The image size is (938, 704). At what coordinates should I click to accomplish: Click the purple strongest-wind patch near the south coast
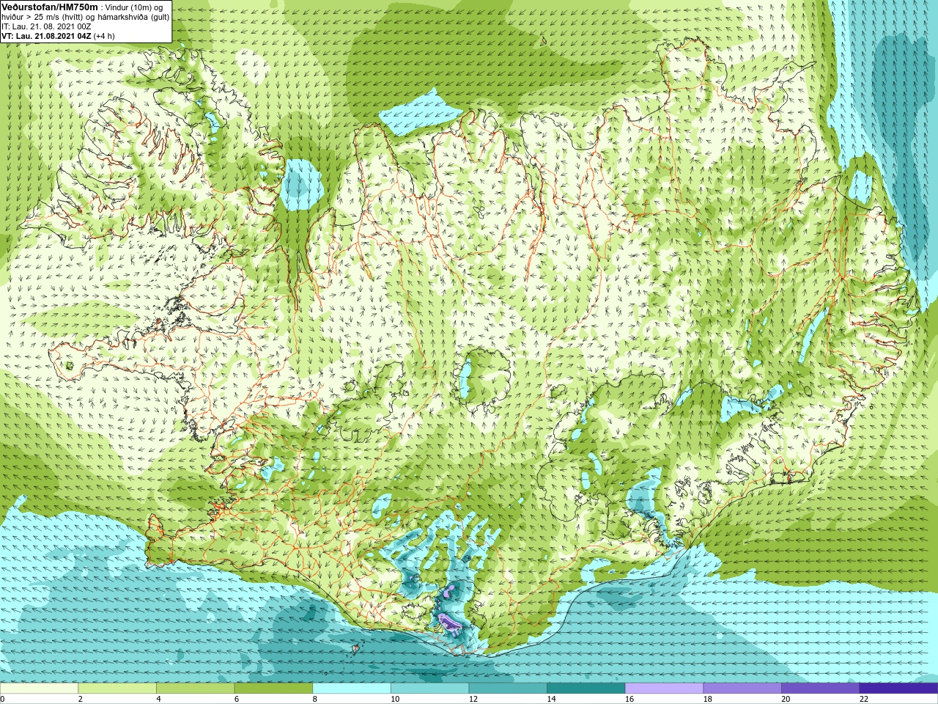pos(448,623)
